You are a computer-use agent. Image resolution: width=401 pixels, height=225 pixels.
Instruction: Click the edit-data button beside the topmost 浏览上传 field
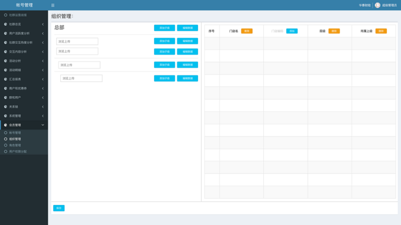188,41
